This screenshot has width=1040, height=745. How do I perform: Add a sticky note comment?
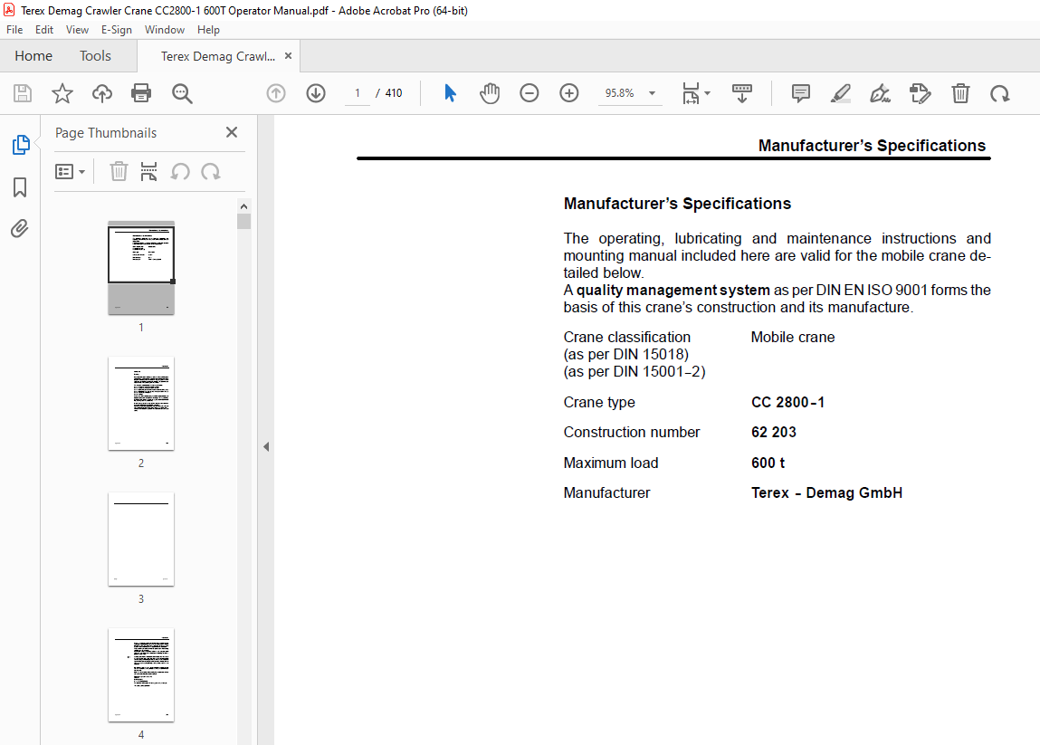(x=800, y=93)
